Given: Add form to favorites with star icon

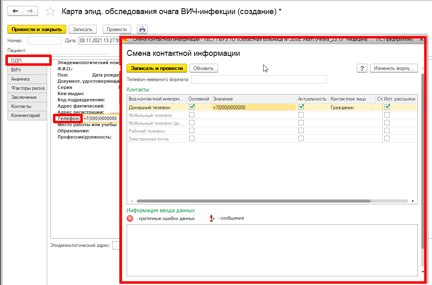Looking at the screenshot, I should (x=50, y=12).
